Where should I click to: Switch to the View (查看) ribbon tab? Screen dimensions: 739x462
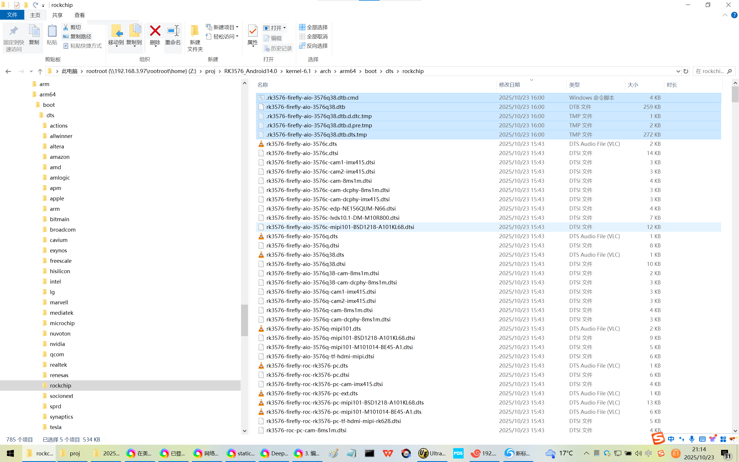79,15
